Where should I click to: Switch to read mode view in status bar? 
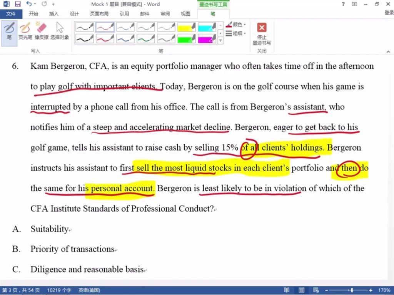[x=287, y=290]
